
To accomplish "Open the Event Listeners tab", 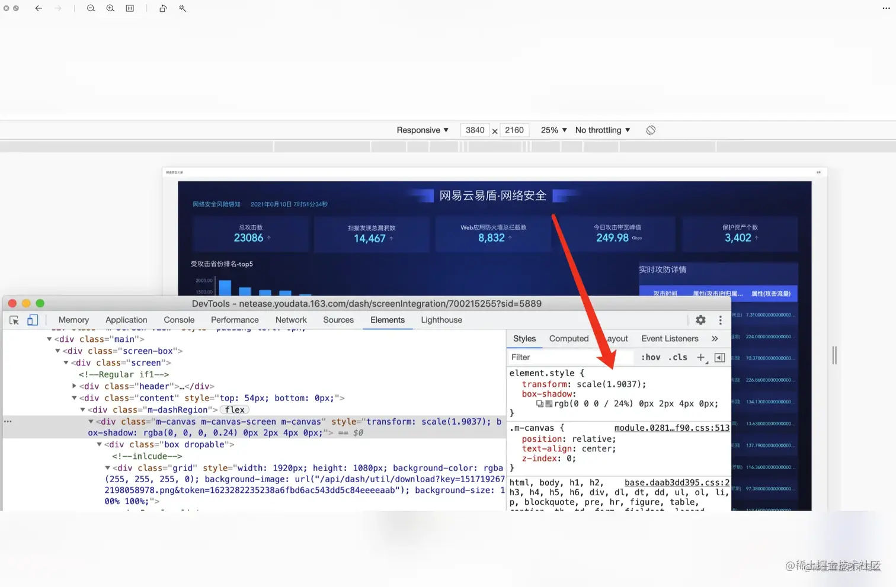I will pos(670,339).
